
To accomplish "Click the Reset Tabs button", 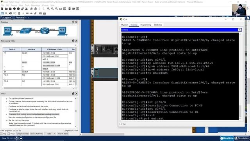I will click(x=63, y=134).
